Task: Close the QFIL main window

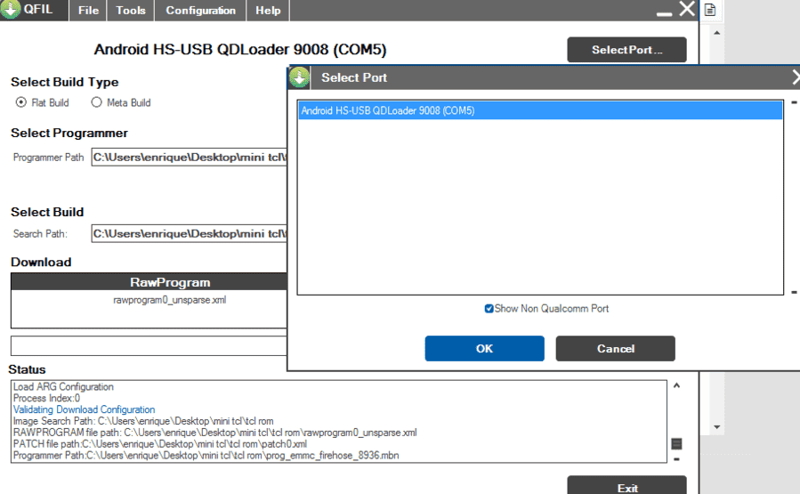Action: point(687,9)
